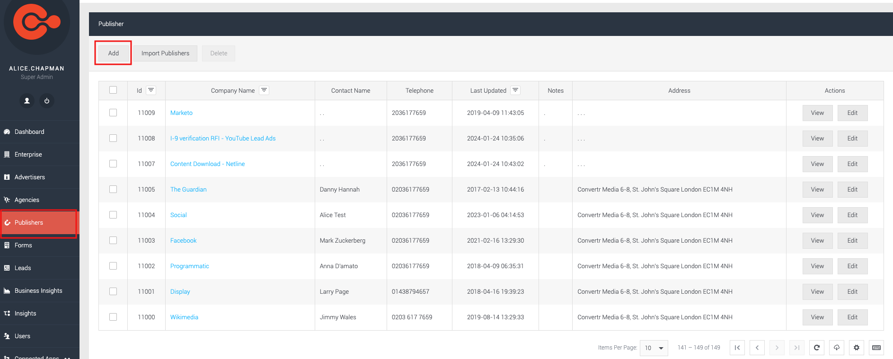Click View for the Display row
893x359 pixels.
(x=817, y=292)
